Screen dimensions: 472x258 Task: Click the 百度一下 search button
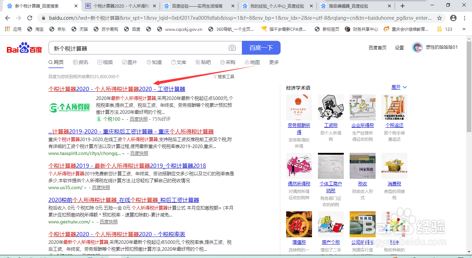pos(261,48)
